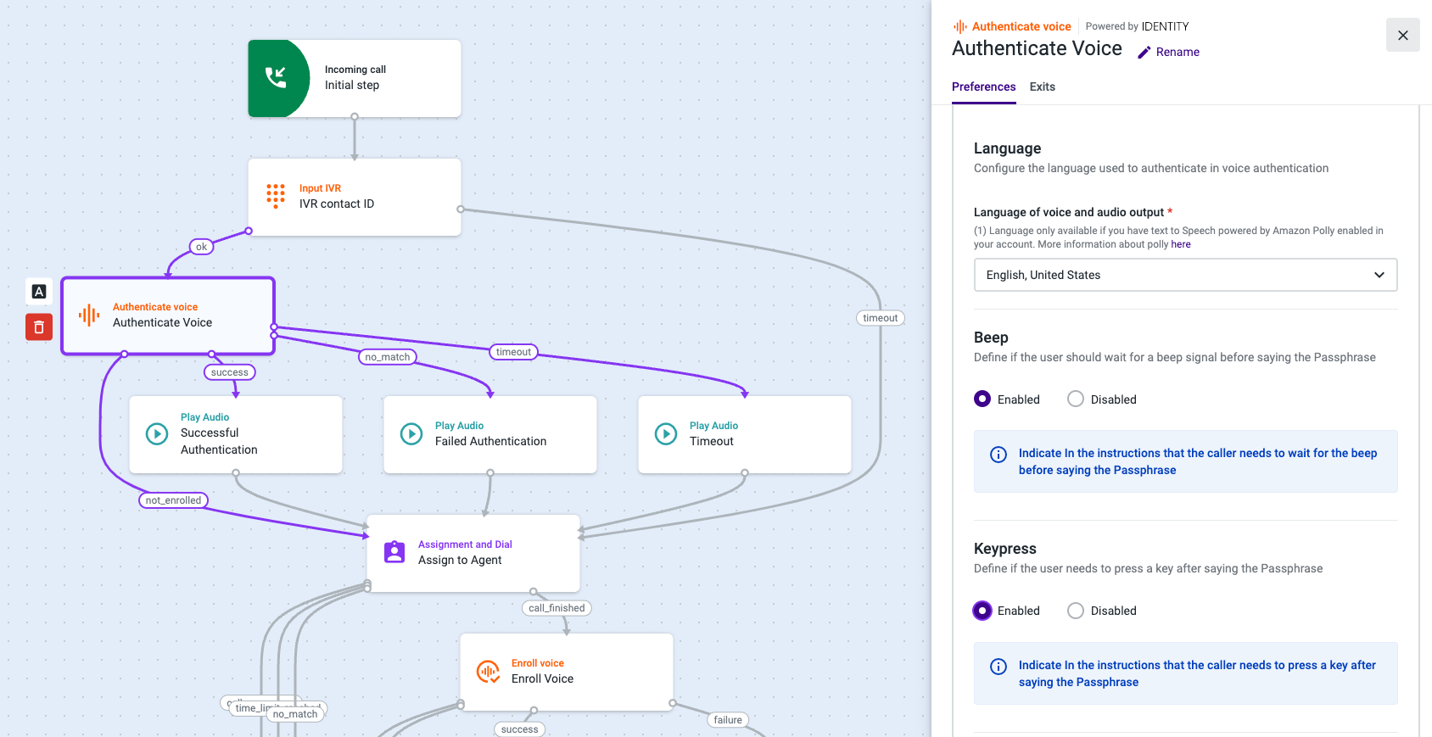Click the 'call_finished' connection label
1432x737 pixels.
[557, 608]
